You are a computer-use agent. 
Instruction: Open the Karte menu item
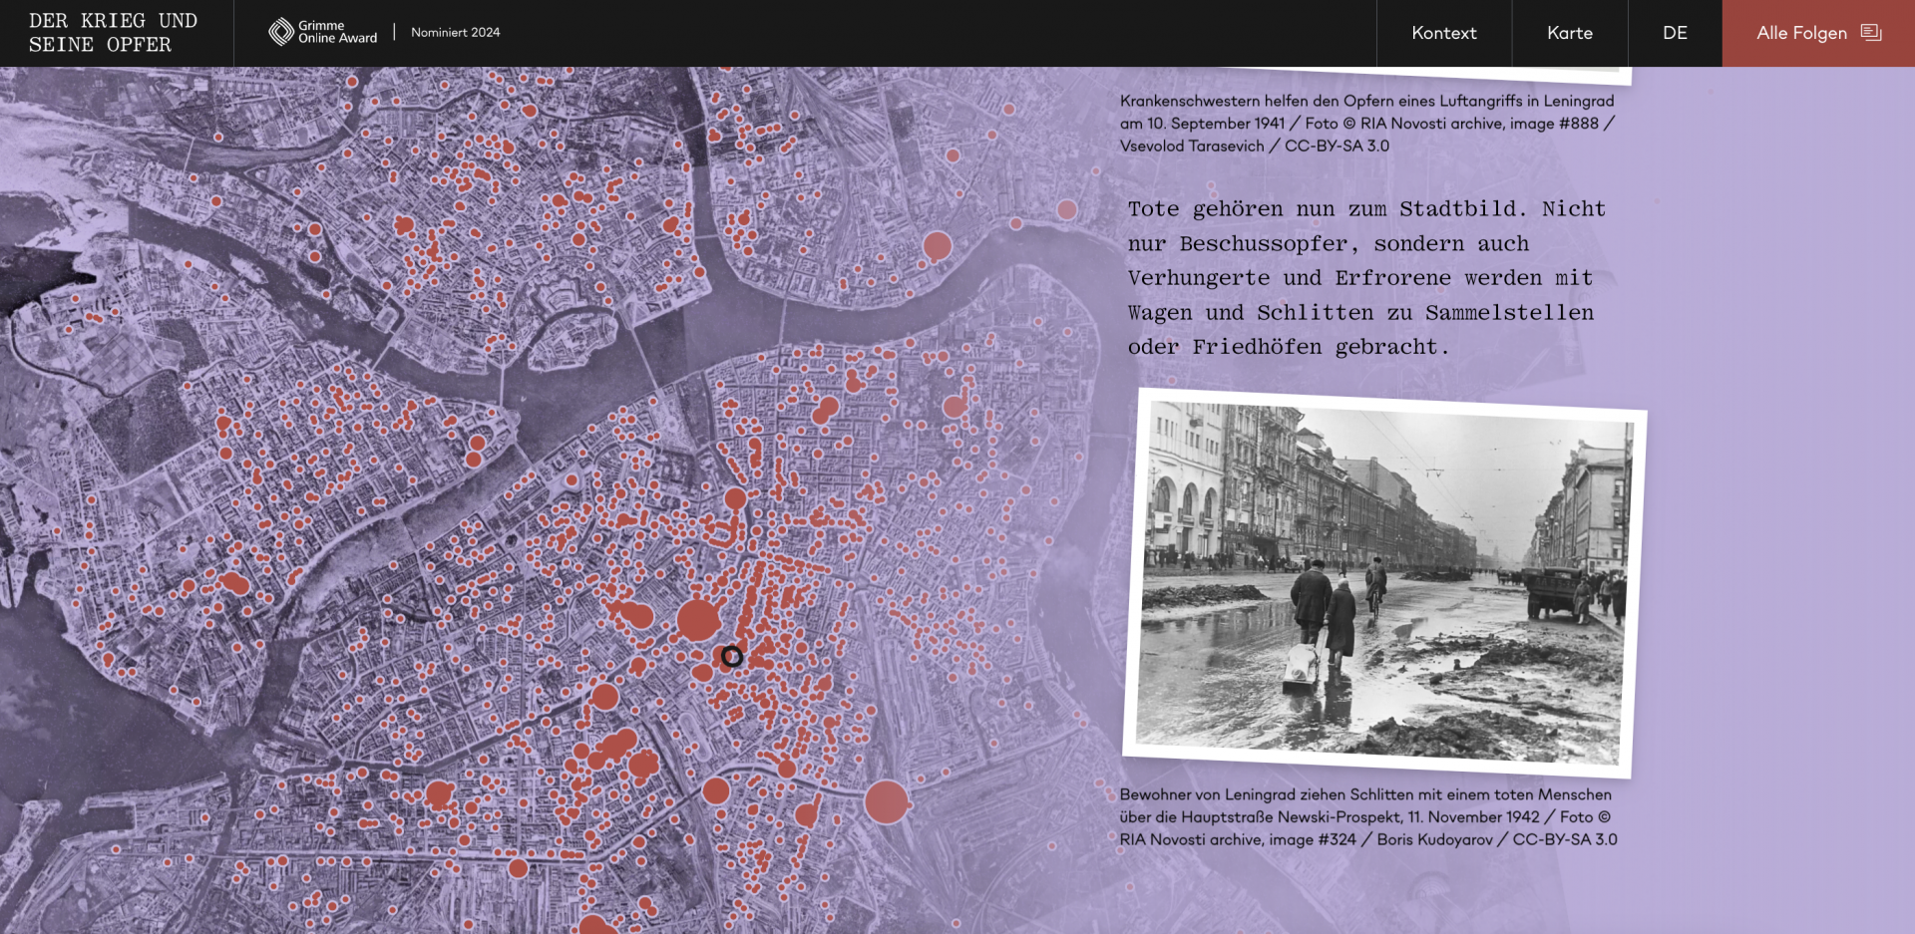(1569, 33)
